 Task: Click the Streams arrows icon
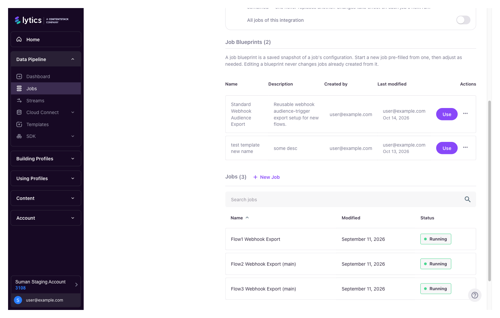click(x=19, y=101)
